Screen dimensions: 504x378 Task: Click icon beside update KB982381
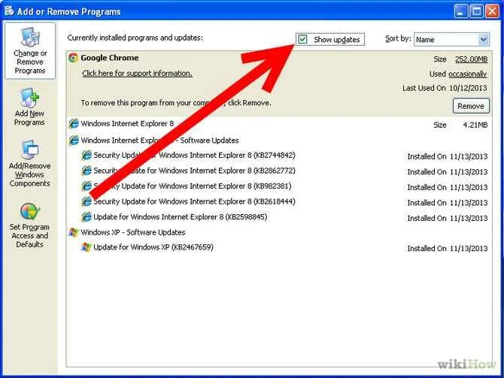click(x=87, y=186)
